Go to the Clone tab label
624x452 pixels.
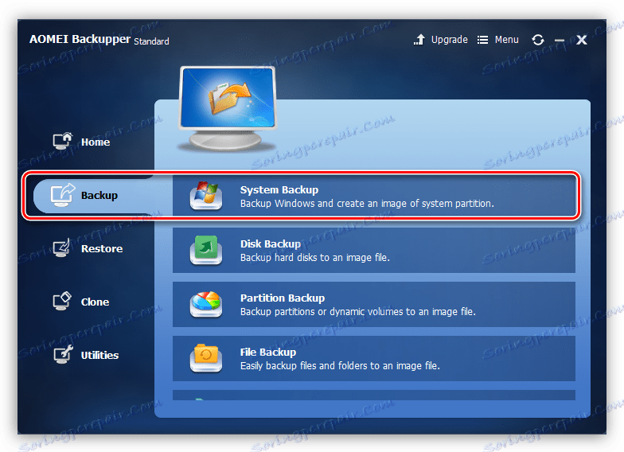pos(96,302)
